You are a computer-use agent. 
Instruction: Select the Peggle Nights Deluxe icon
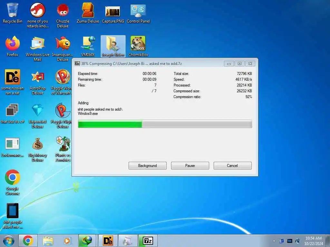(61, 116)
